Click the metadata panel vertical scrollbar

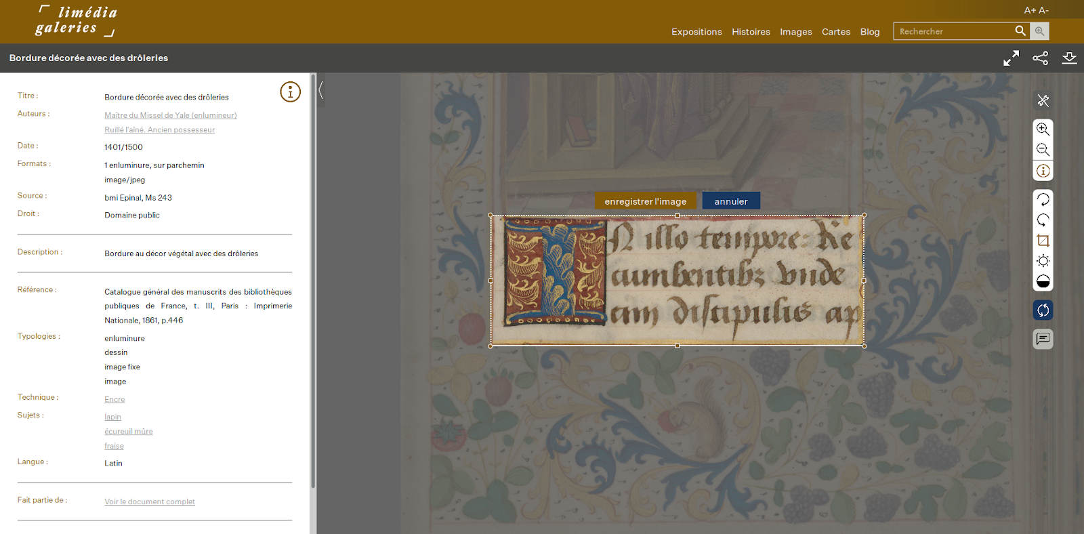point(313,281)
